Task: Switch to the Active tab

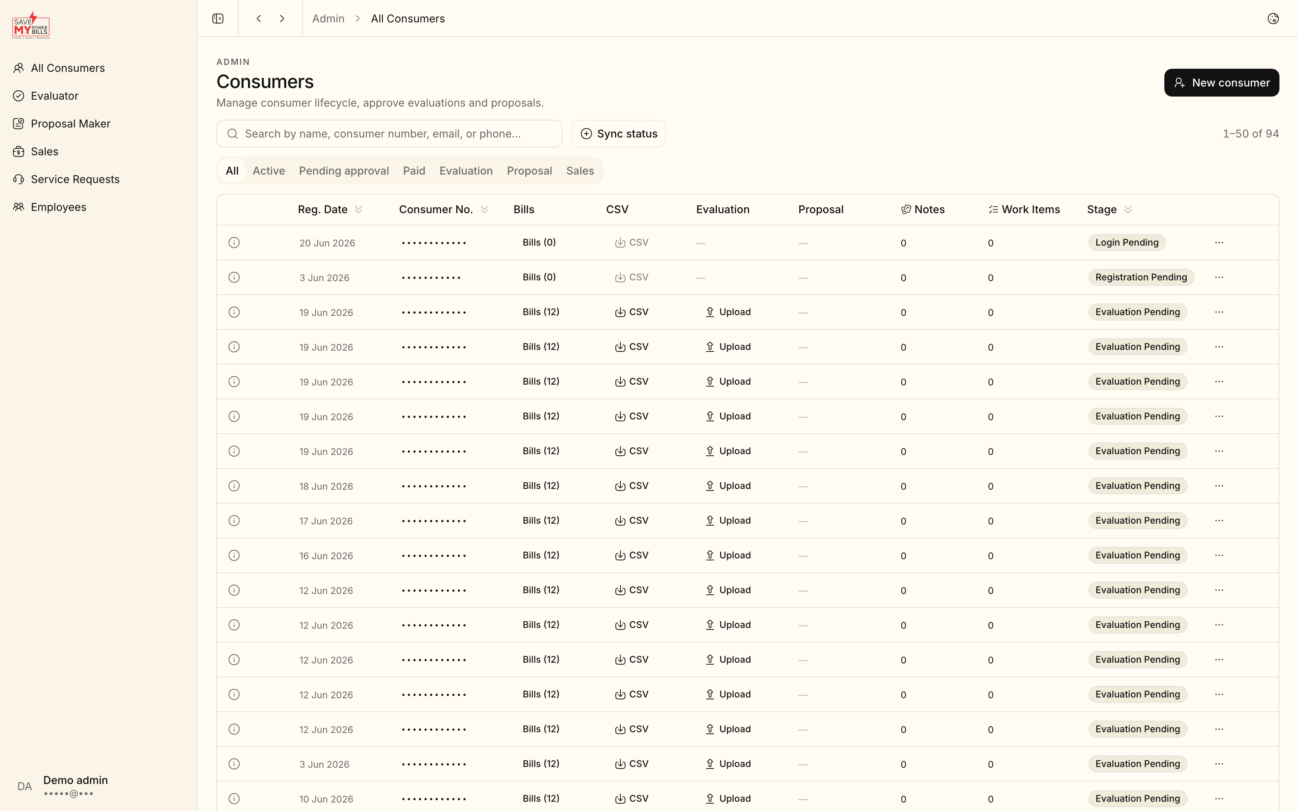Action: (x=269, y=171)
